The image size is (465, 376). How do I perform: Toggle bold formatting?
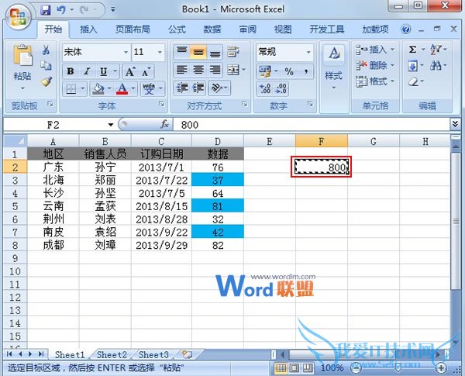click(x=71, y=71)
